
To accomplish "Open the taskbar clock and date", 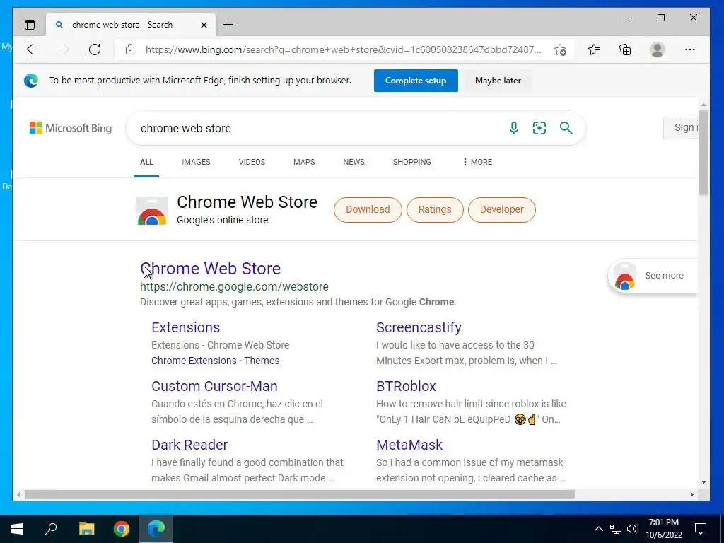I will click(664, 529).
